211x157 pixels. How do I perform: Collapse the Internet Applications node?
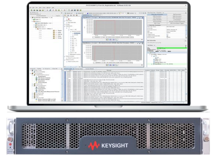[32, 86]
